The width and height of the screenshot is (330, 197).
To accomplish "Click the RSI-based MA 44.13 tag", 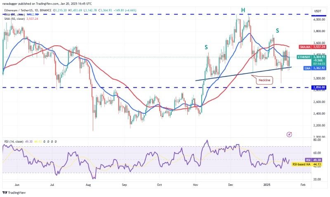I will 309,164.
